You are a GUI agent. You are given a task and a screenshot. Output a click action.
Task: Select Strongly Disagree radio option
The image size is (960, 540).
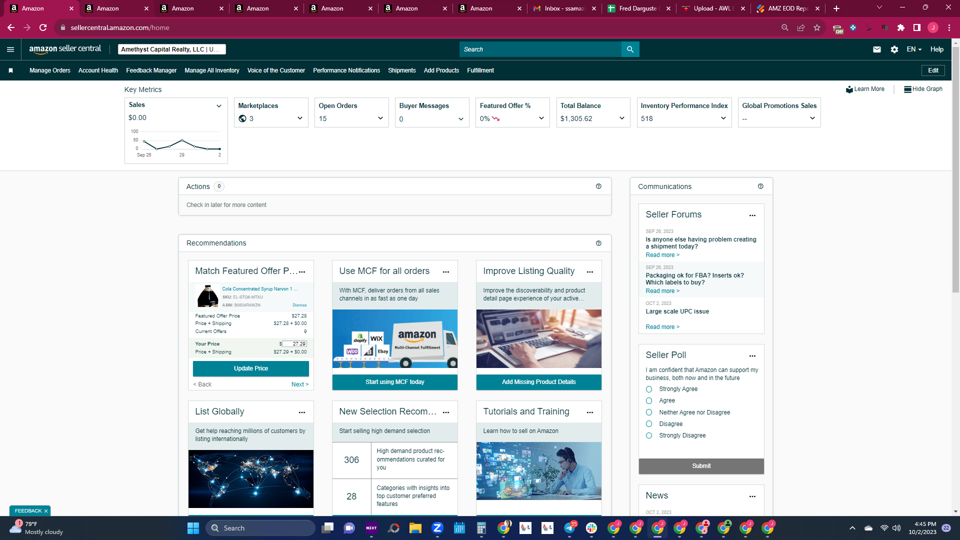pyautogui.click(x=649, y=435)
